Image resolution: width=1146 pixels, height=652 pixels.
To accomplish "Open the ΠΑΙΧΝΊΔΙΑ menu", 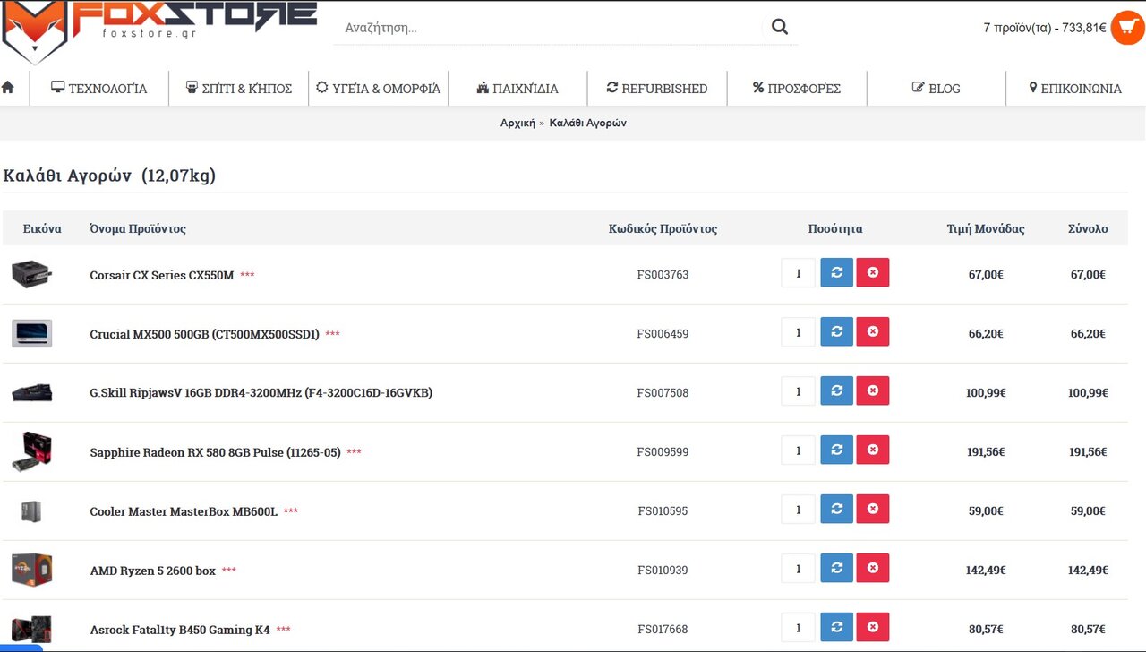I will click(517, 89).
